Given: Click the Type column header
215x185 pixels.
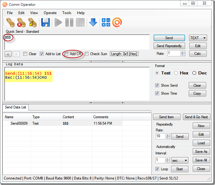Looking at the screenshot, I should (x=46, y=117).
